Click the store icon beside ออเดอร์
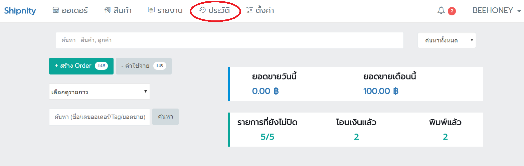This screenshot has height=166, width=524. click(56, 10)
